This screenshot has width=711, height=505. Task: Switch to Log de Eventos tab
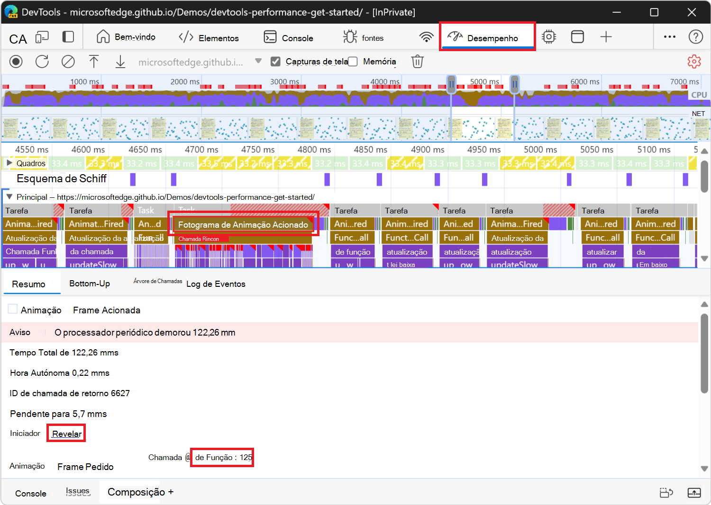216,284
